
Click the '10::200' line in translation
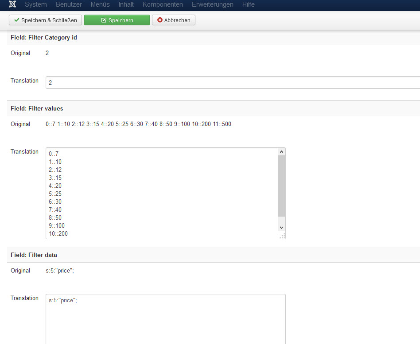click(x=58, y=234)
